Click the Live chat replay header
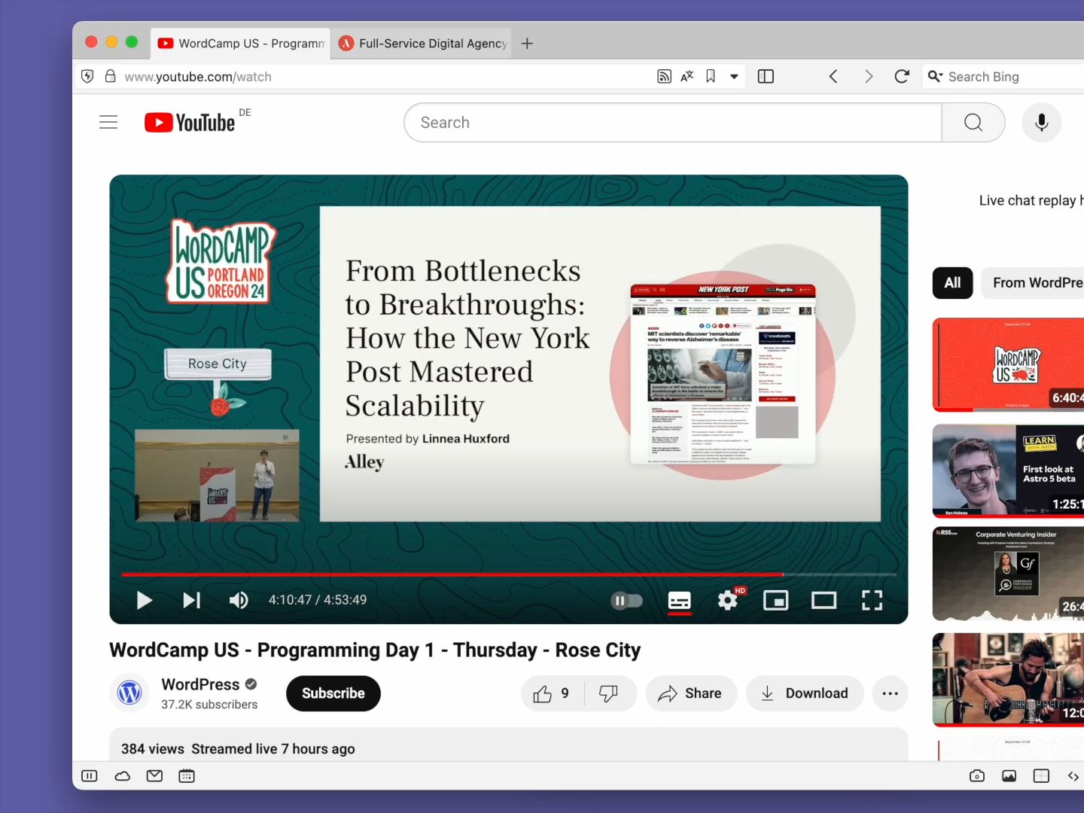This screenshot has width=1084, height=813. coord(1031,200)
